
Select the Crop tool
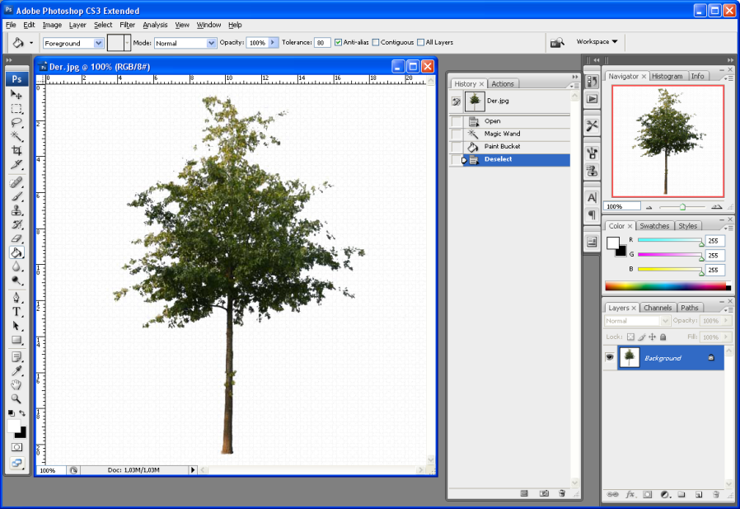(16, 150)
